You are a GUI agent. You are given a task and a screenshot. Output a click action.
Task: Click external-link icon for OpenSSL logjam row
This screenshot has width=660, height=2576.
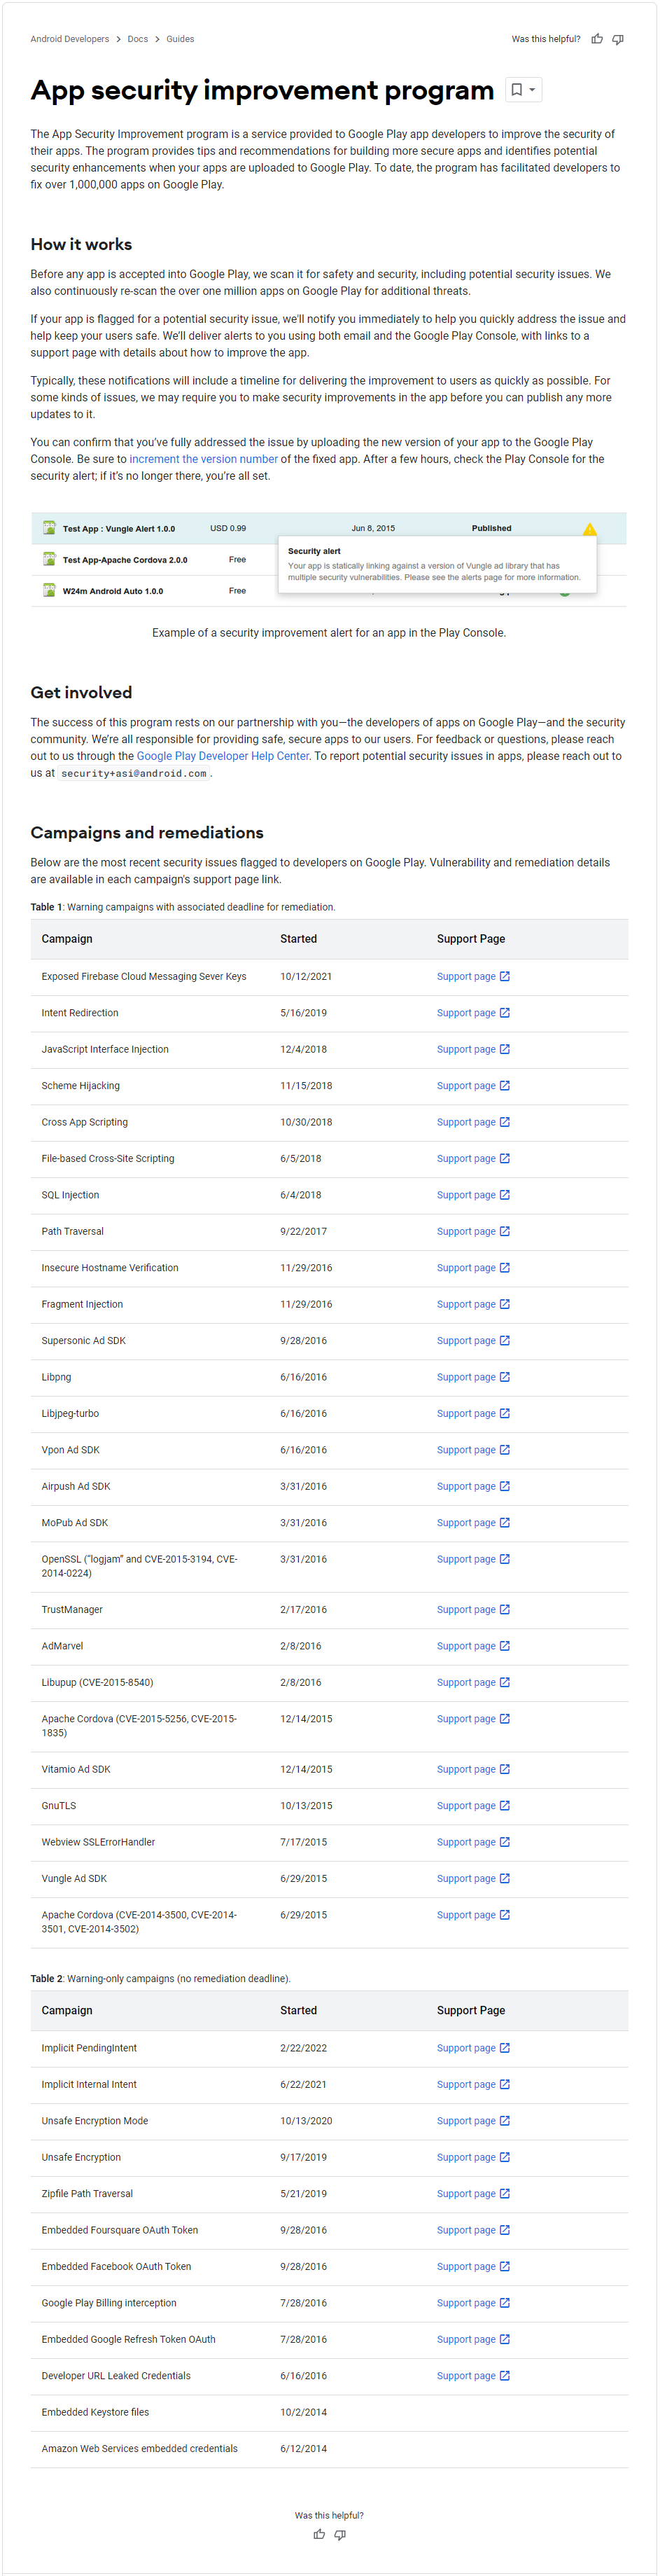505,1559
